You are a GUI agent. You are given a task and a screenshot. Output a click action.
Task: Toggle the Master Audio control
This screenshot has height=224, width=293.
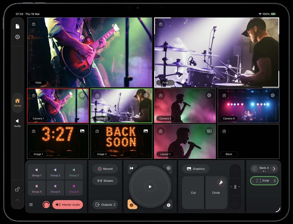pyautogui.click(x=68, y=205)
